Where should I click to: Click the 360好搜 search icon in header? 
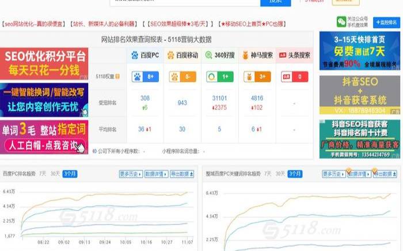(x=208, y=55)
